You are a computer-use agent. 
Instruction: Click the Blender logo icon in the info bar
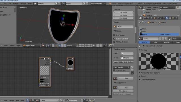110,4
